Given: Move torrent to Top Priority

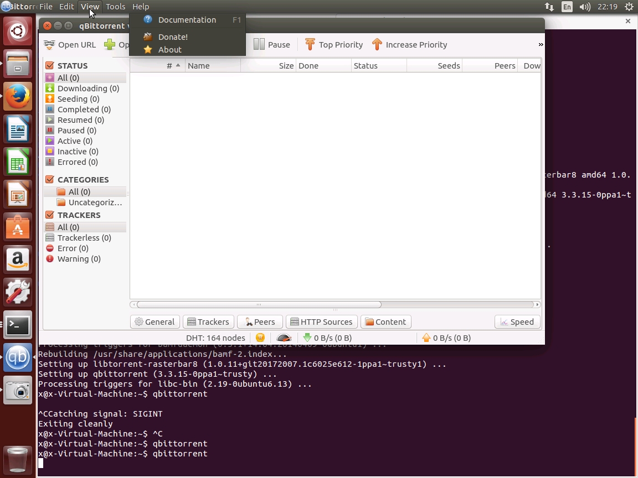Looking at the screenshot, I should tap(333, 45).
